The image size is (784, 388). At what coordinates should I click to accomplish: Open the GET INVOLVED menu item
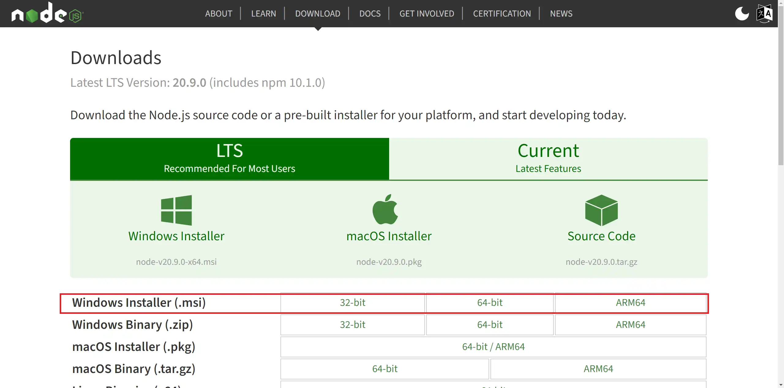[x=427, y=13]
